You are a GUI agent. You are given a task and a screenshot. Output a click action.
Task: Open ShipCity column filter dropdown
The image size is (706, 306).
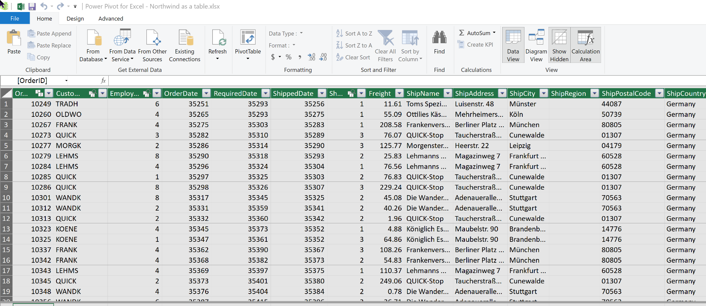544,93
